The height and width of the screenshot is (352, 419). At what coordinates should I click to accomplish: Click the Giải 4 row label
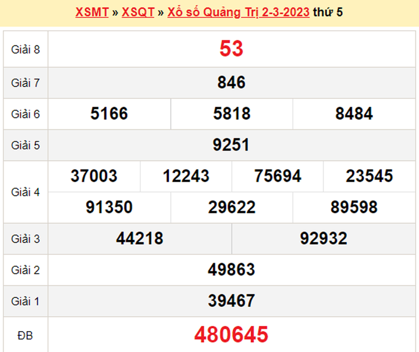pyautogui.click(x=26, y=192)
